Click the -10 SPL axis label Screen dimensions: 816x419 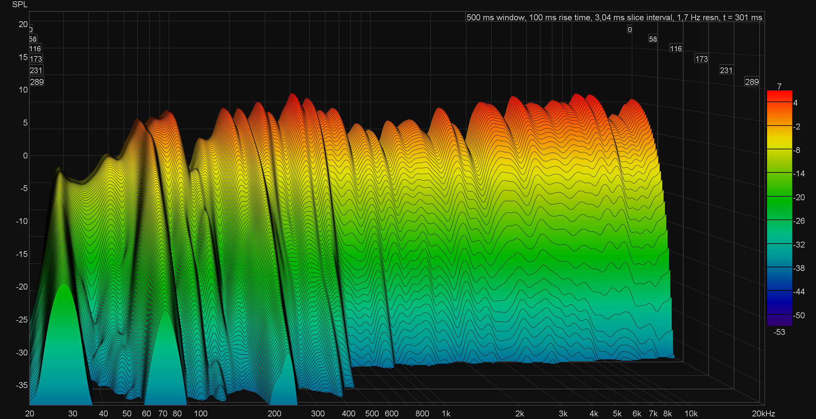tap(22, 221)
